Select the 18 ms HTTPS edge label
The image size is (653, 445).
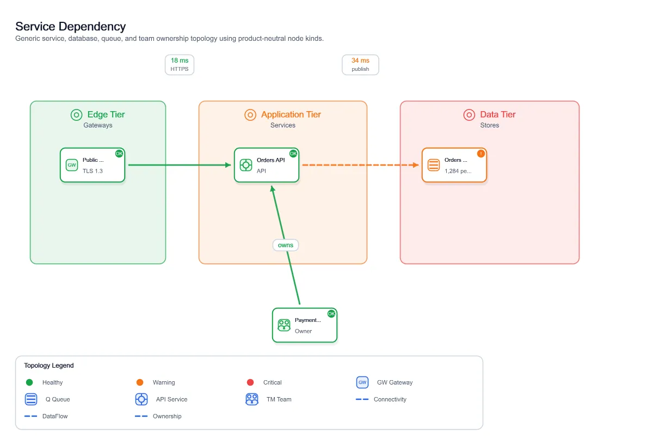[x=180, y=65]
